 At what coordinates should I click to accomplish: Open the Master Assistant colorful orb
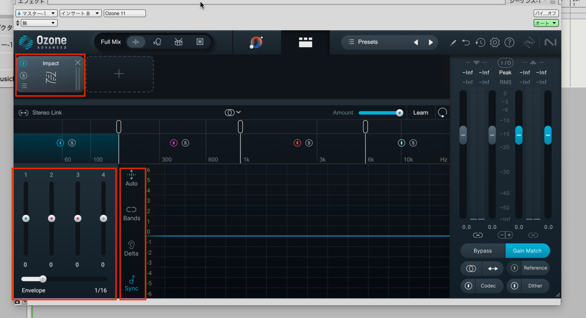(256, 42)
